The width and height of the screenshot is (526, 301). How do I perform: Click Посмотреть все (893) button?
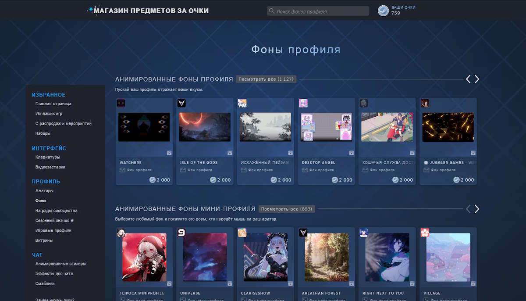(x=287, y=209)
